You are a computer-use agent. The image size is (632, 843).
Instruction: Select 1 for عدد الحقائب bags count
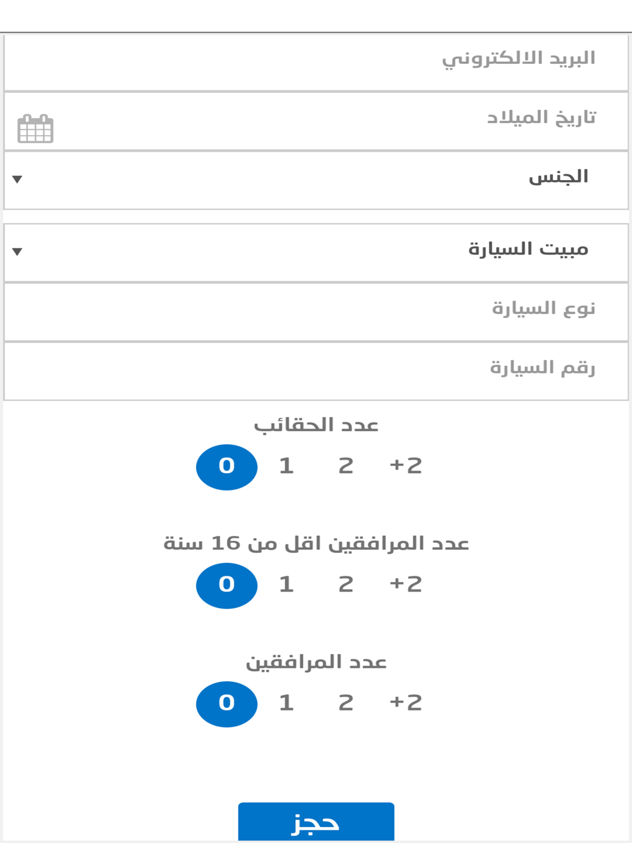click(286, 466)
